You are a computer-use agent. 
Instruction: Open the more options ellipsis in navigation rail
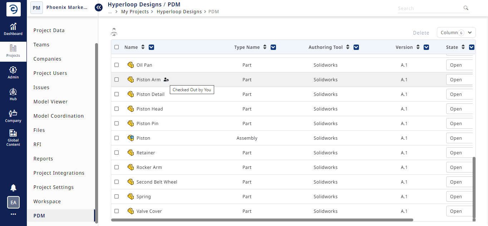point(13,214)
